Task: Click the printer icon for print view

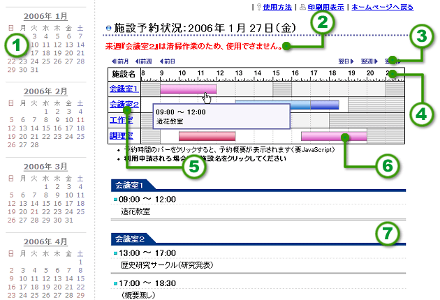Action: click(302, 6)
